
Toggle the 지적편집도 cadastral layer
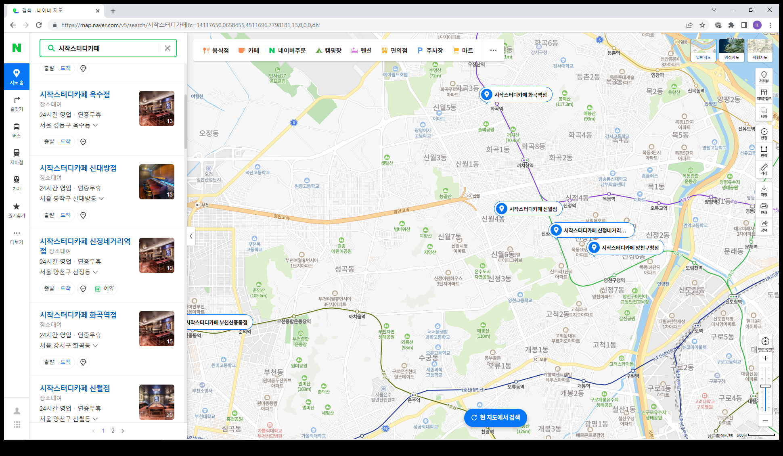pyautogui.click(x=764, y=95)
